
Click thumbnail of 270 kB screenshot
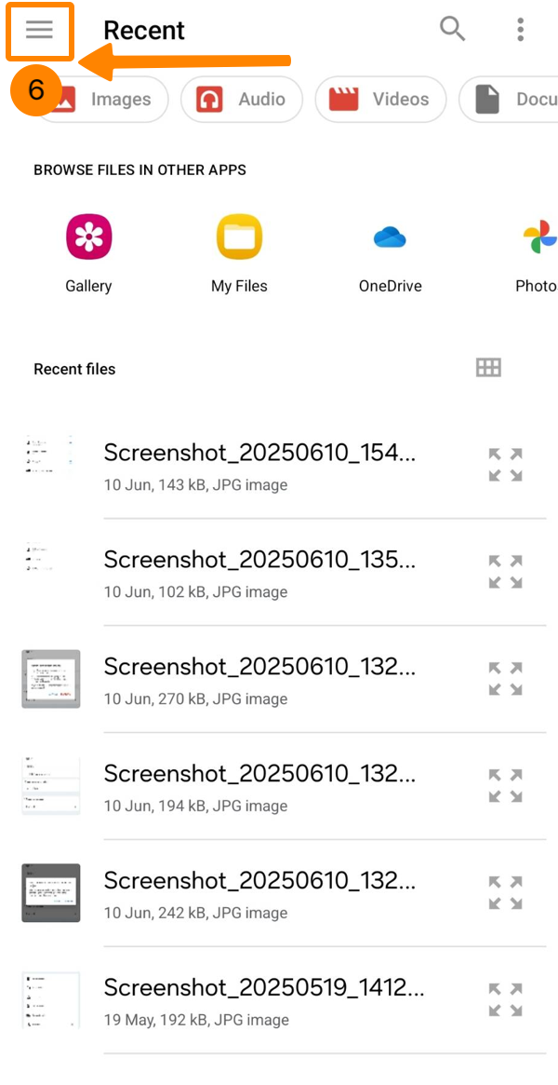tap(51, 679)
